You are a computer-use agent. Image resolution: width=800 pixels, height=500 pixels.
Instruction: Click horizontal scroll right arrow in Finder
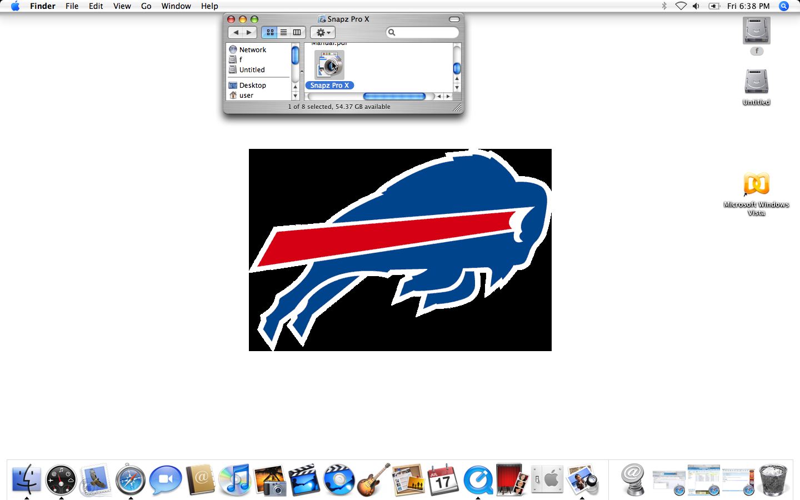point(448,96)
